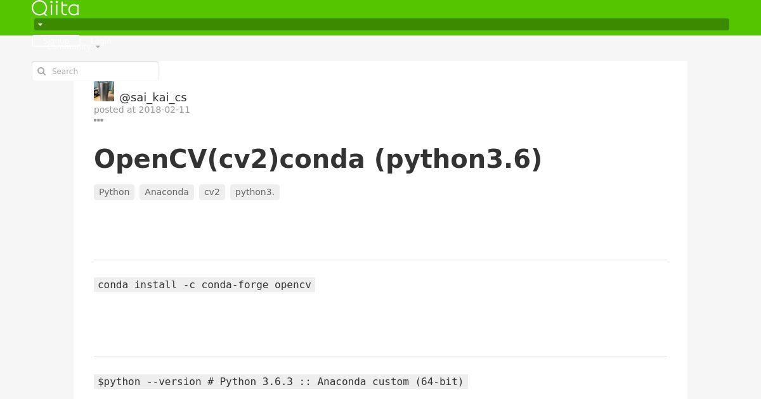The image size is (761, 399).
Task: Expand the dark green header bar dropdown arrow
Action: (x=40, y=25)
